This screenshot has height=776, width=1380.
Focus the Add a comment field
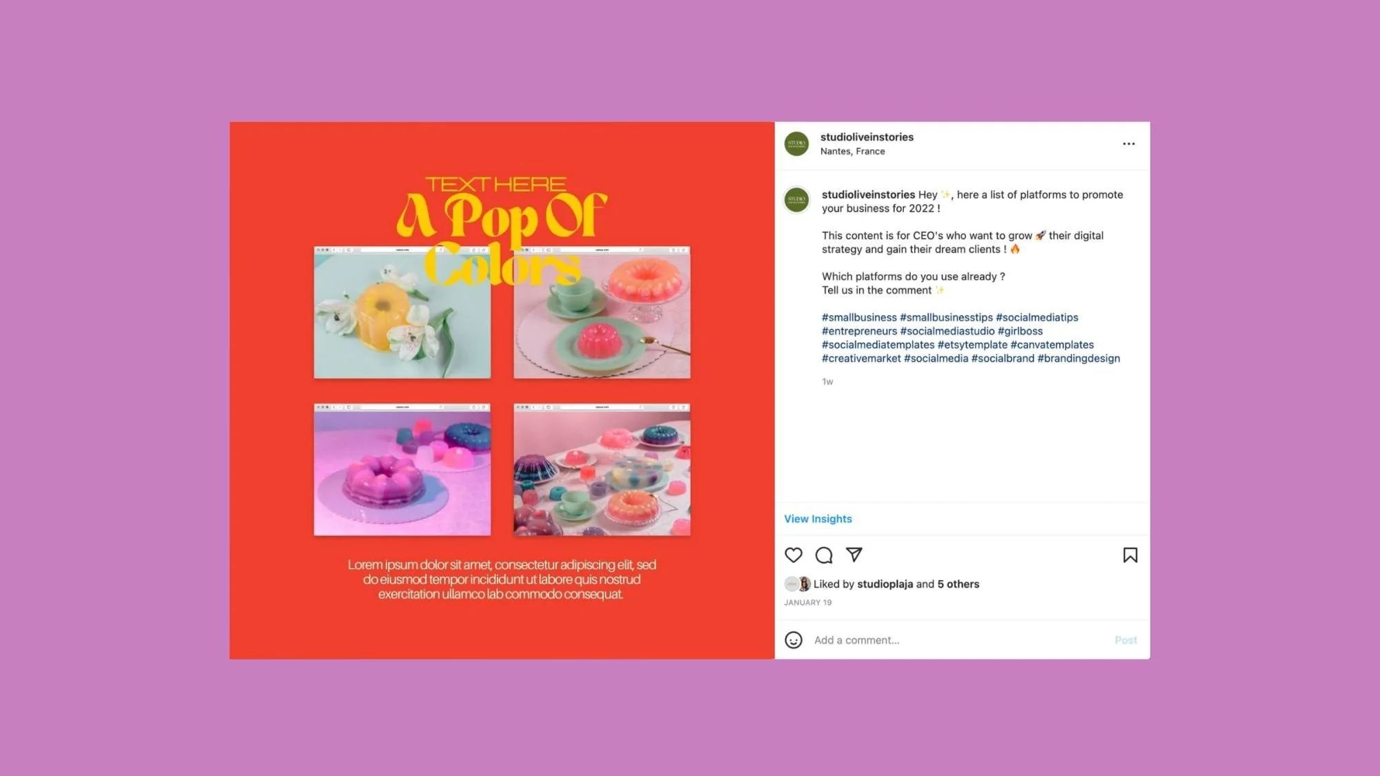(960, 640)
